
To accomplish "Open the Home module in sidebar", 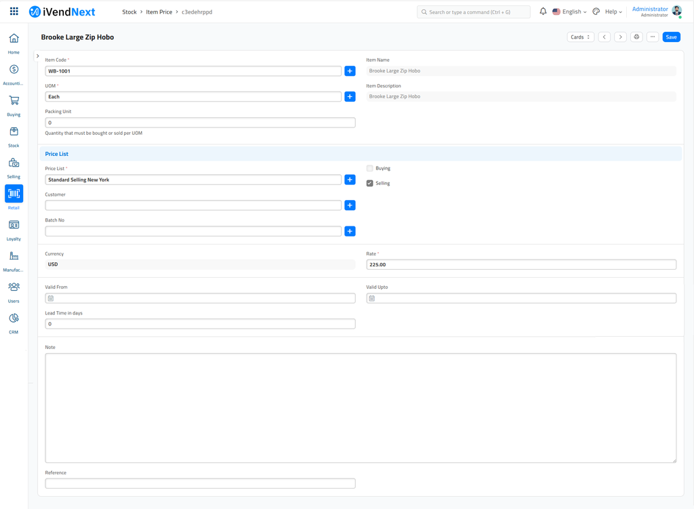I will point(14,39).
